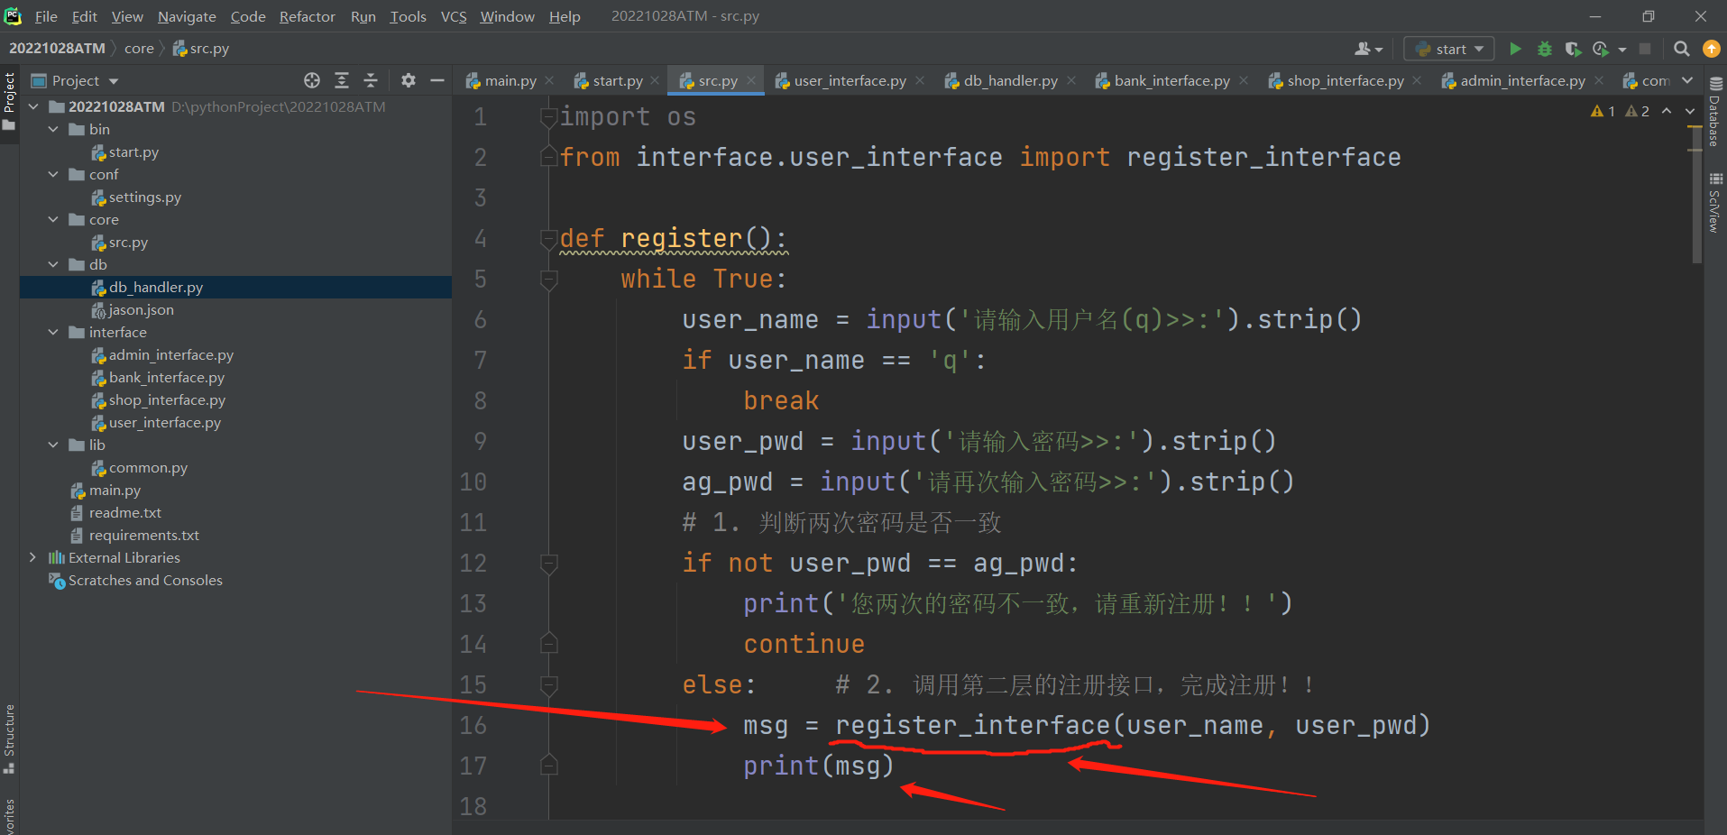The width and height of the screenshot is (1727, 835).
Task: Open the Structure tool window
Action: point(9,739)
